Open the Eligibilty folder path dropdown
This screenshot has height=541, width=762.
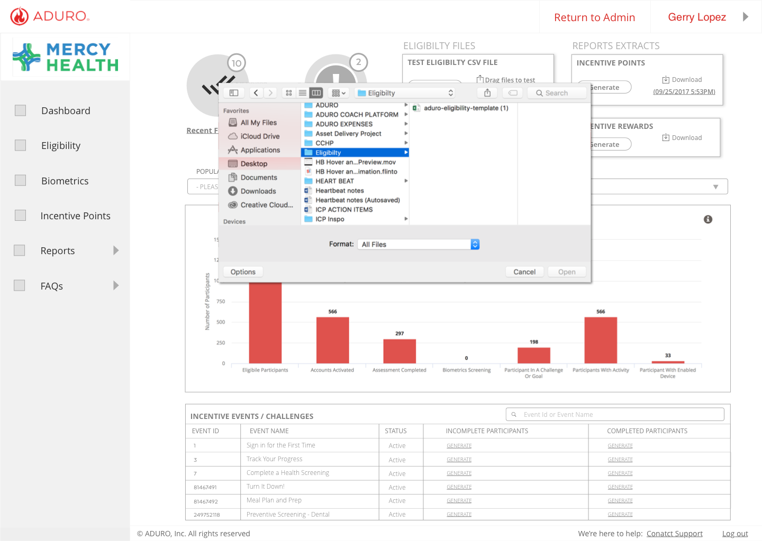coord(405,93)
